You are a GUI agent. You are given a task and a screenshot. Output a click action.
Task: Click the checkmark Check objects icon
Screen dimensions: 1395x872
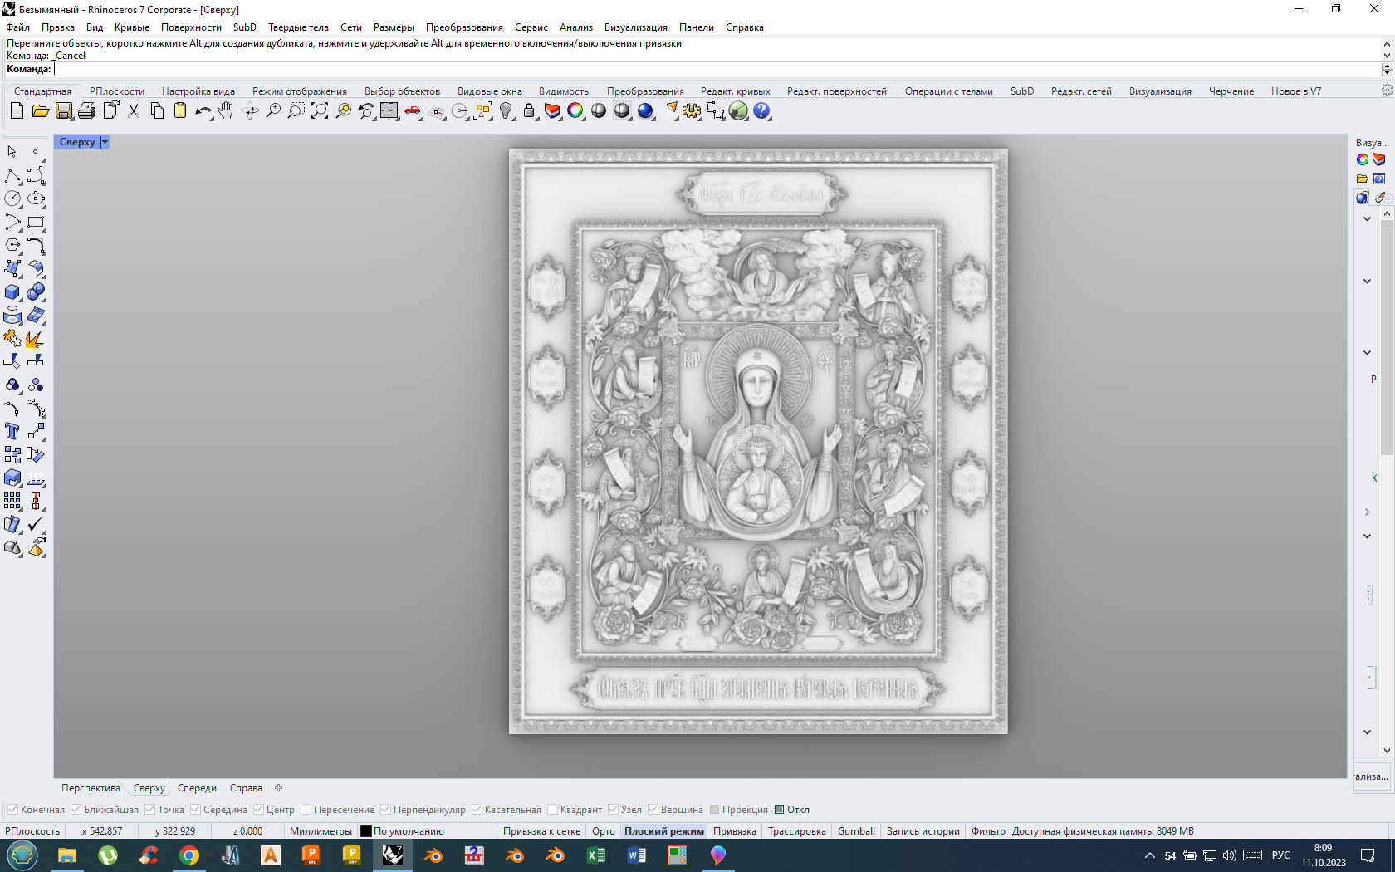click(x=36, y=524)
